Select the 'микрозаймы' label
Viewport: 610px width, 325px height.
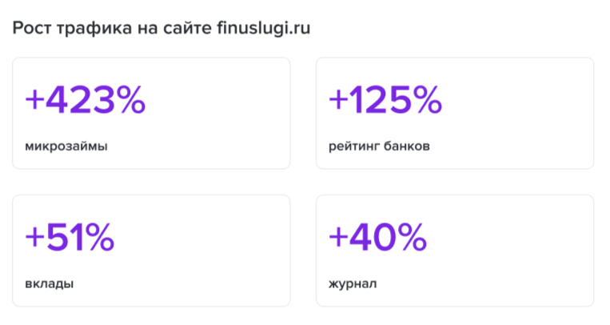tap(66, 146)
